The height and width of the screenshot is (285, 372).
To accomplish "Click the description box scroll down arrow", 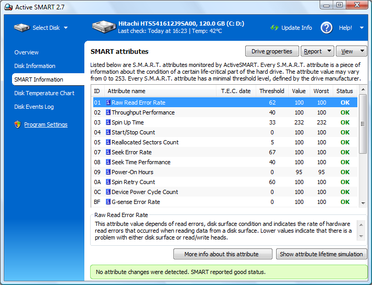I will 361,236.
